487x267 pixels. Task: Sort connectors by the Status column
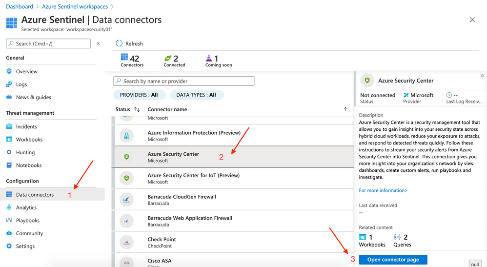[x=137, y=109]
